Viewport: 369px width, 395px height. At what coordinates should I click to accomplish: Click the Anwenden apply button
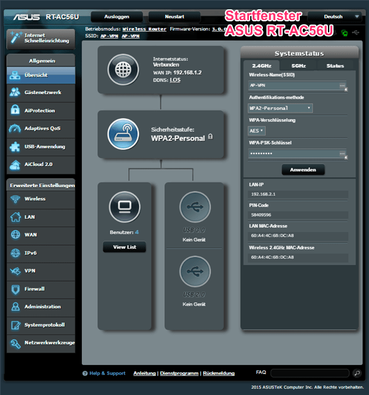pos(303,170)
